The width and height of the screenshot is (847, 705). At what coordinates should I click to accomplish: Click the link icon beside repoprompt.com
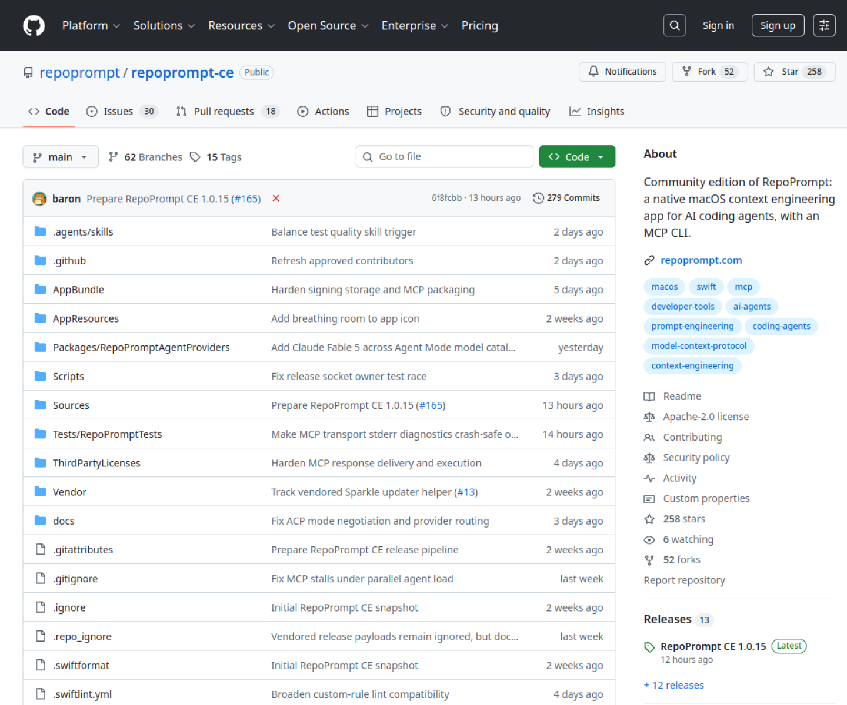click(649, 260)
